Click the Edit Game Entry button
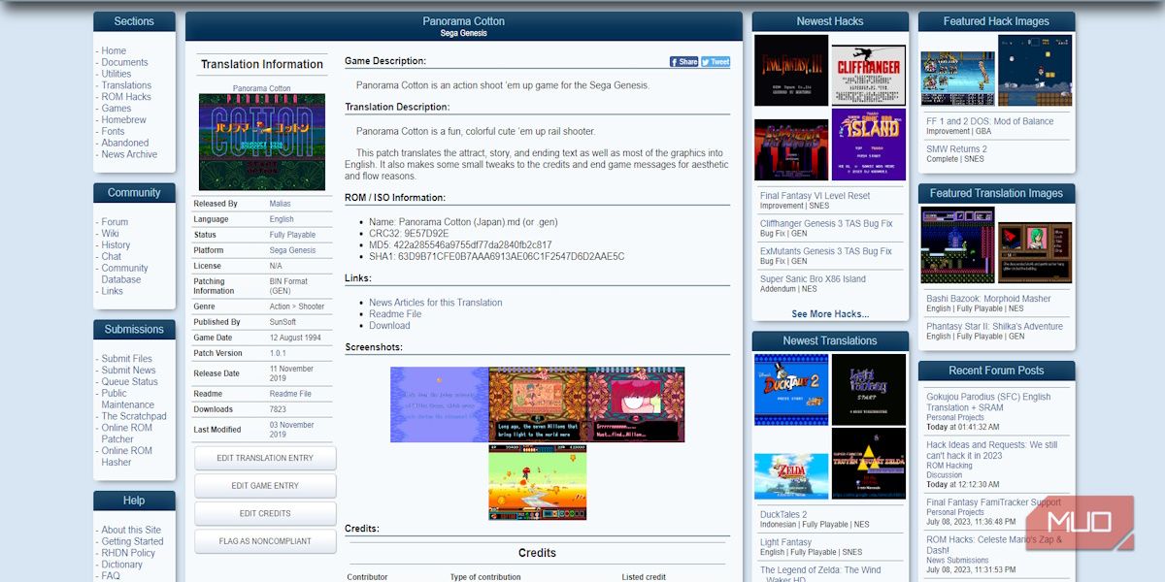 [265, 486]
